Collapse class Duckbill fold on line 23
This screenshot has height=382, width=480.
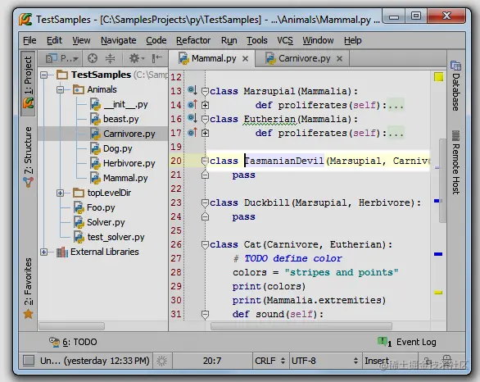(x=205, y=202)
